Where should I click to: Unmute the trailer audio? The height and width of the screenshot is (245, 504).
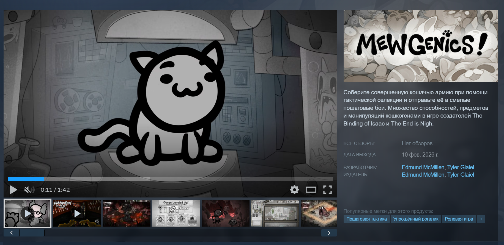29,190
